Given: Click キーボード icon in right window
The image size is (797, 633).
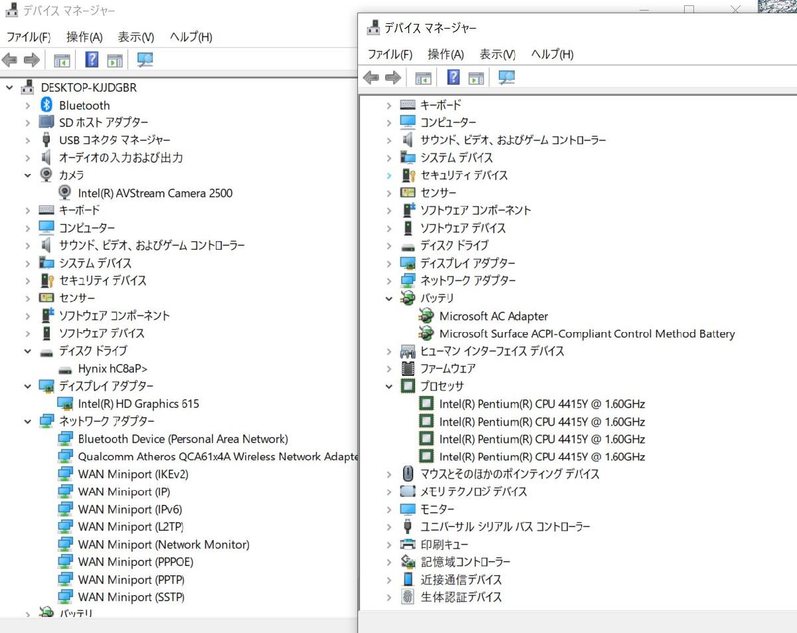Looking at the screenshot, I should [408, 105].
